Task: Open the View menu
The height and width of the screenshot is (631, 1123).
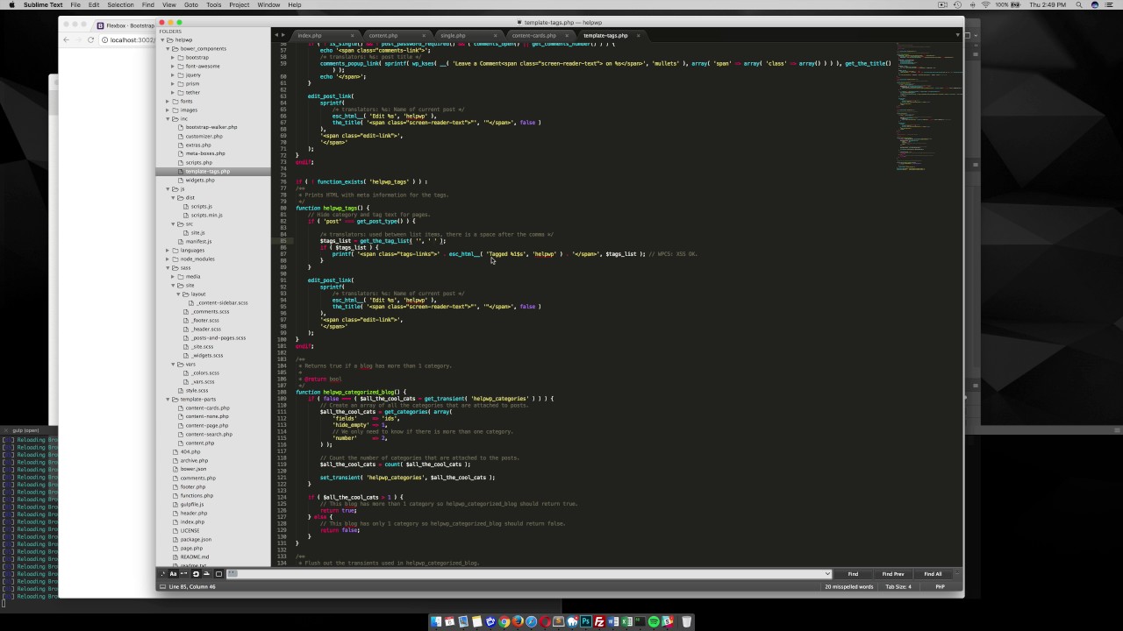Action: tap(168, 5)
